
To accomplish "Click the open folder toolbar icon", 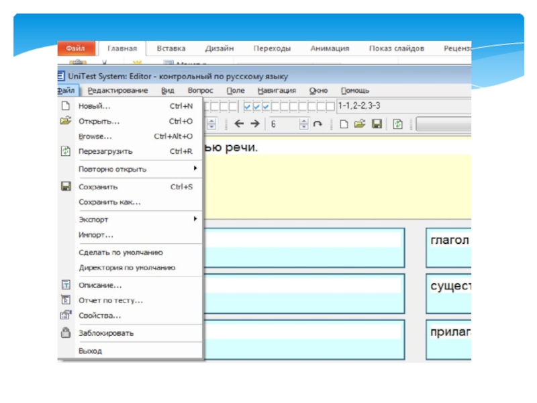I will (x=359, y=124).
